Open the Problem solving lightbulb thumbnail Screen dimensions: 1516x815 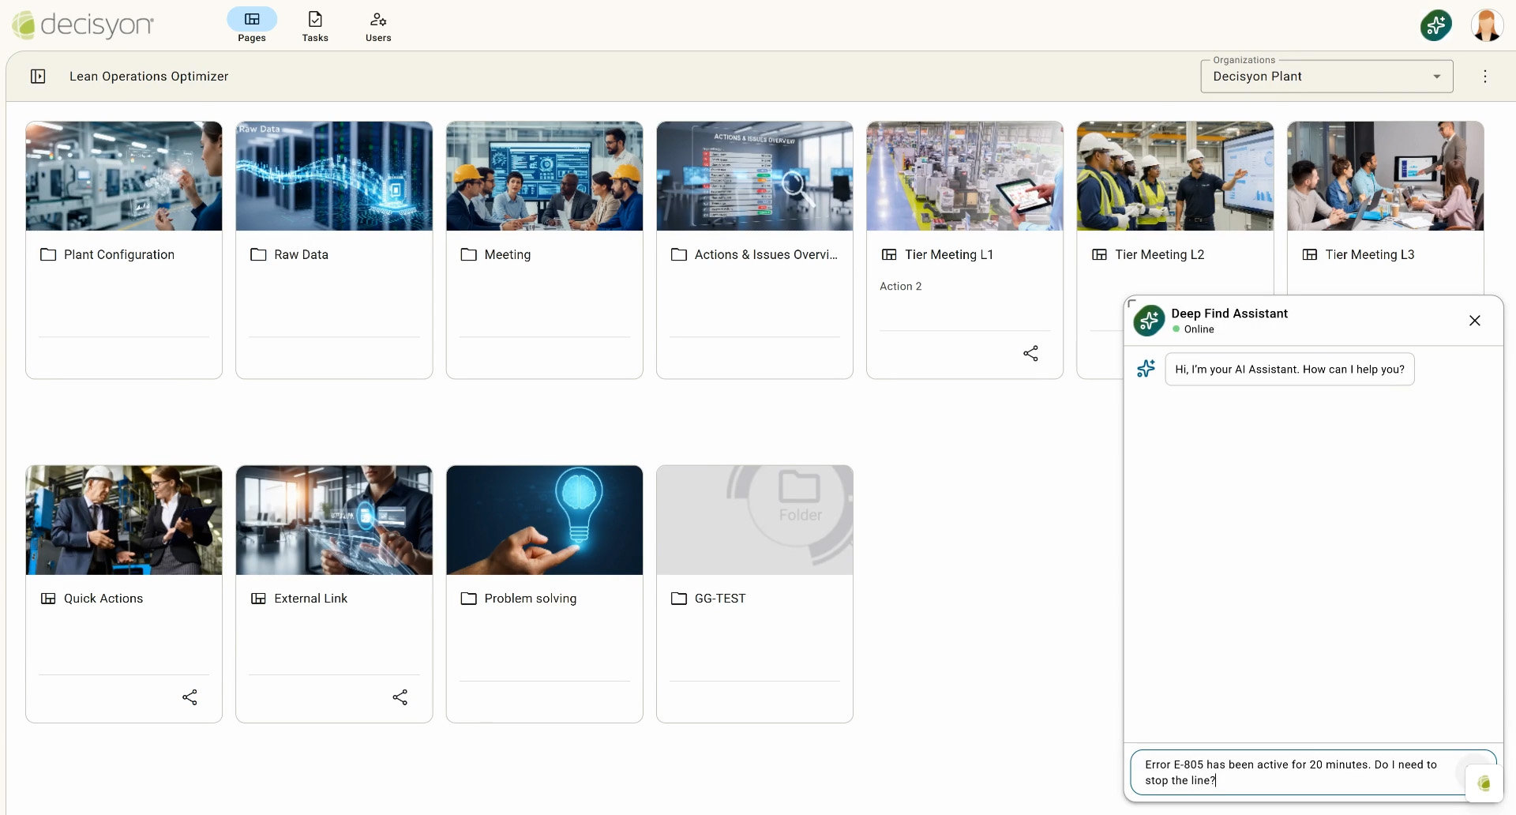(544, 520)
